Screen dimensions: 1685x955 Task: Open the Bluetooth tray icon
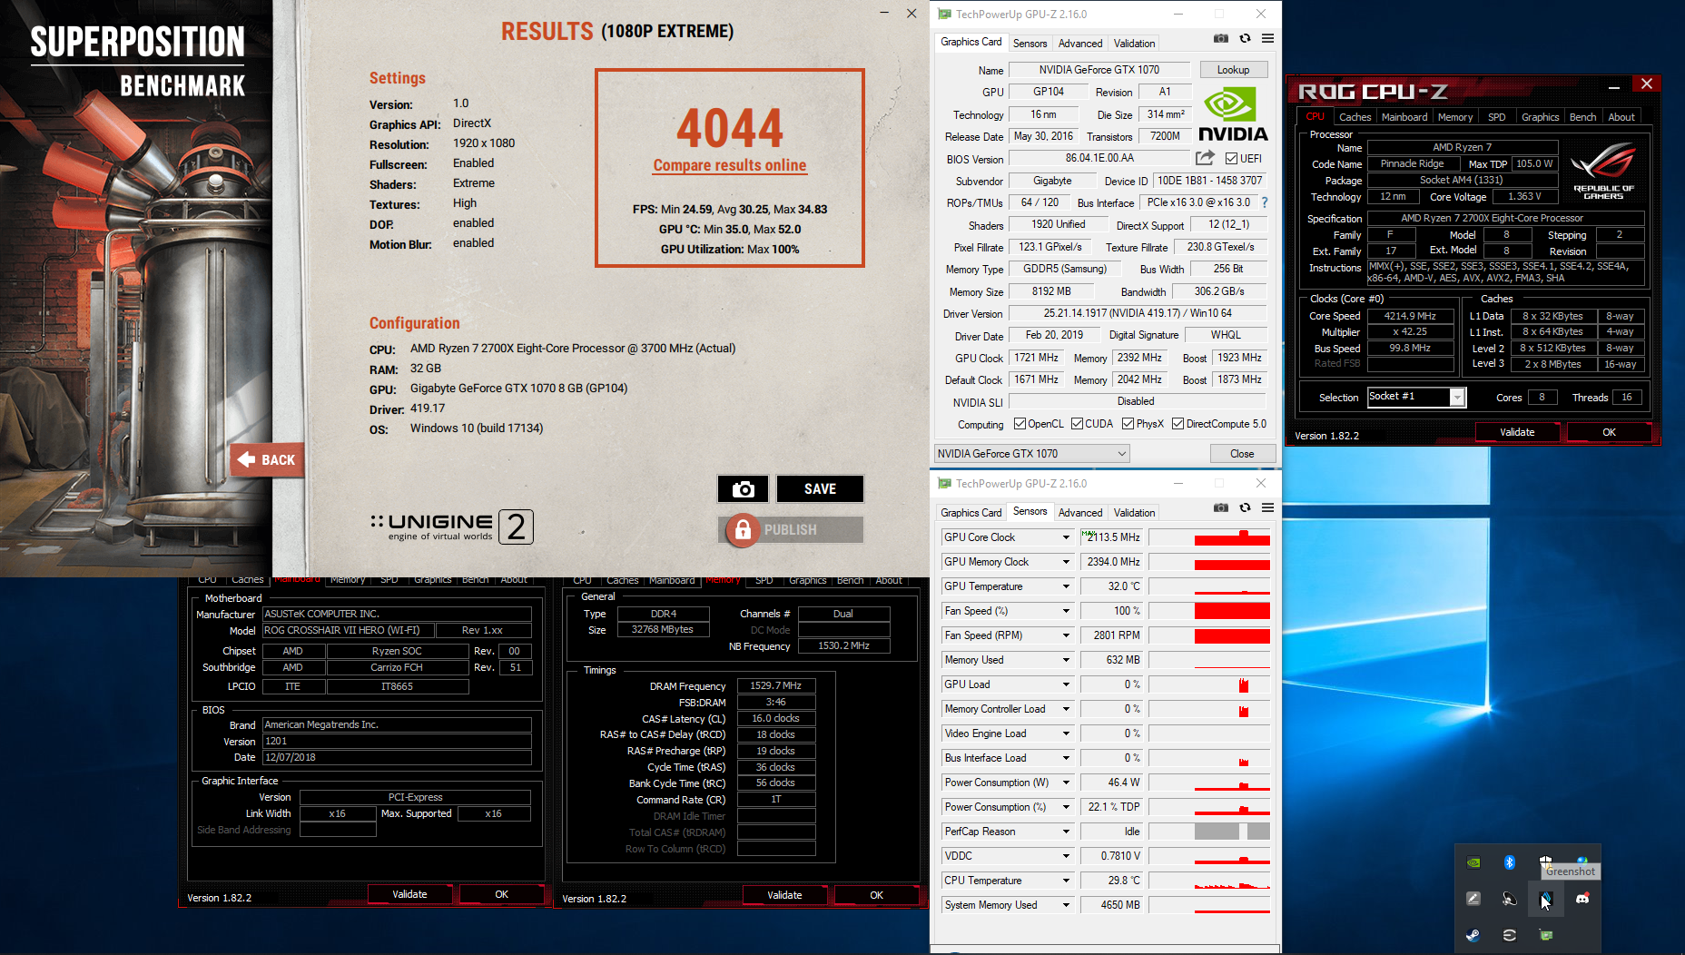pos(1510,862)
